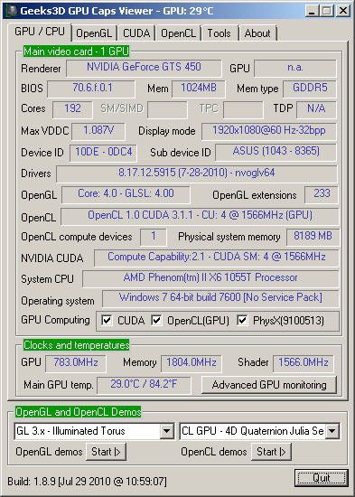Click the Compute Capability:2.1 field
Screen dimensions: 355x497
pyautogui.click(x=217, y=258)
